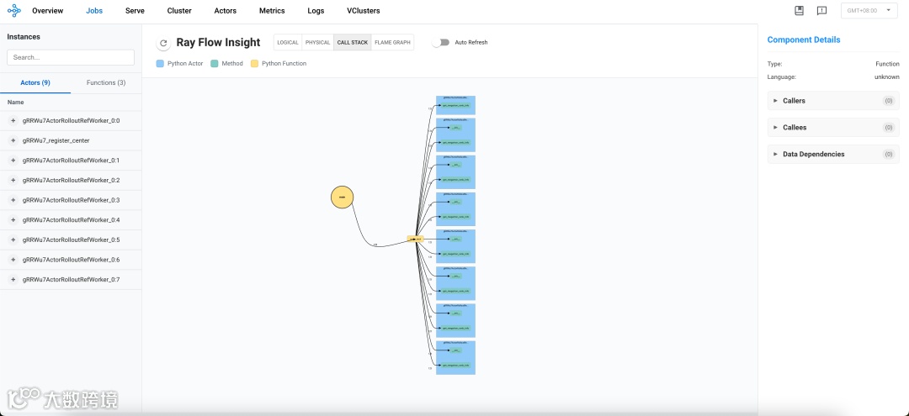Image resolution: width=909 pixels, height=416 pixels.
Task: Switch to the PHYSICAL view
Action: click(317, 42)
